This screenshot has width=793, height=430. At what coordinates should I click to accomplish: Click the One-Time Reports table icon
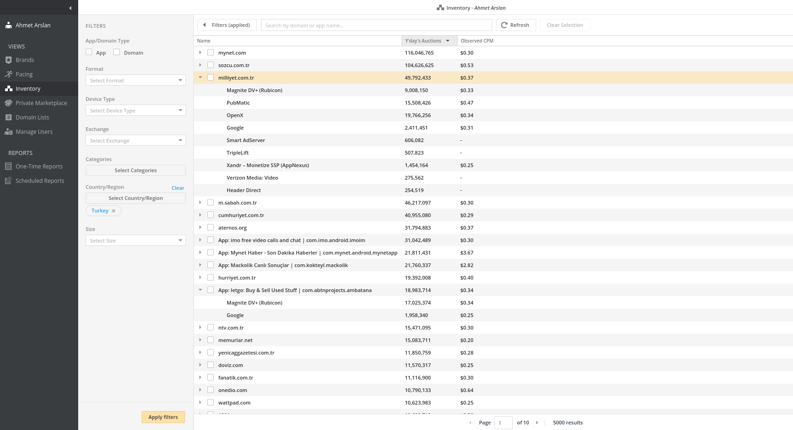(x=8, y=166)
